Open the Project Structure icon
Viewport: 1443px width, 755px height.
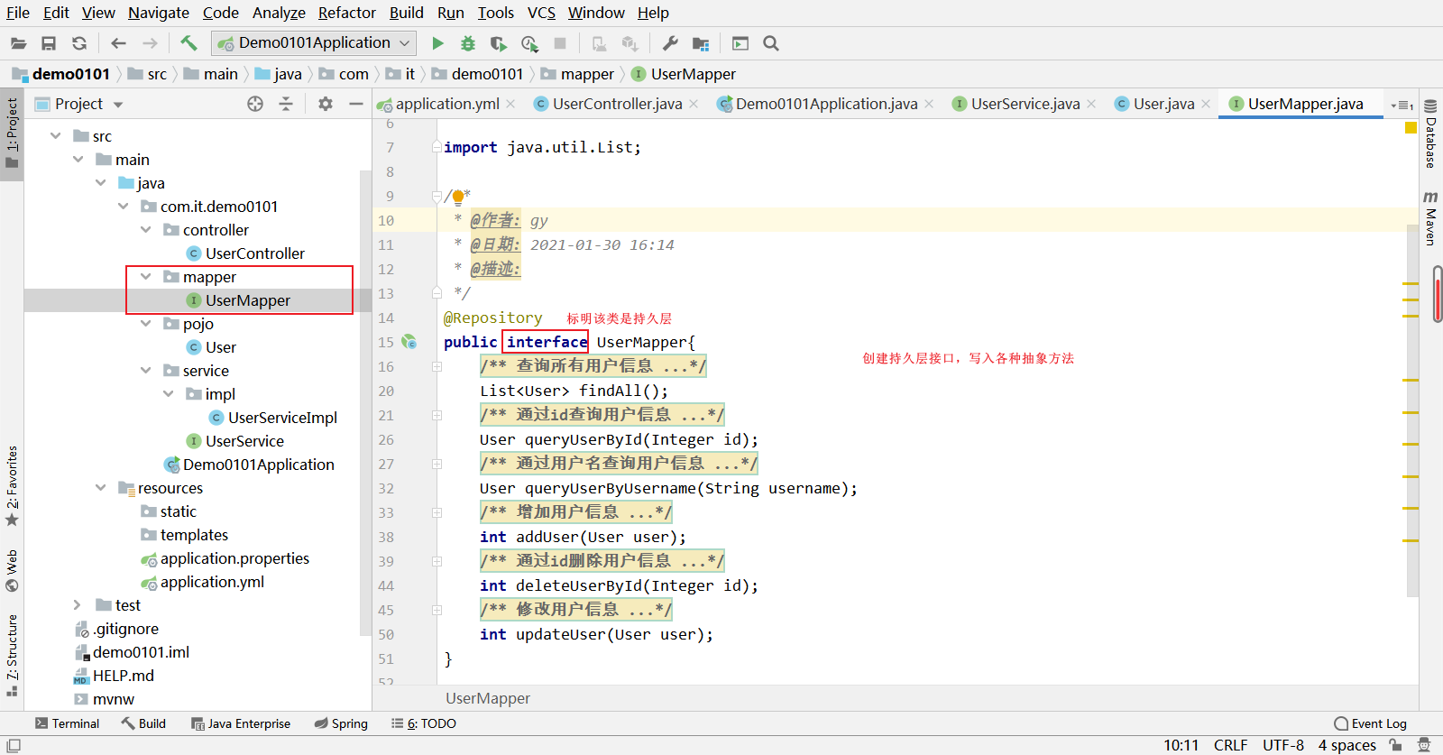point(701,43)
